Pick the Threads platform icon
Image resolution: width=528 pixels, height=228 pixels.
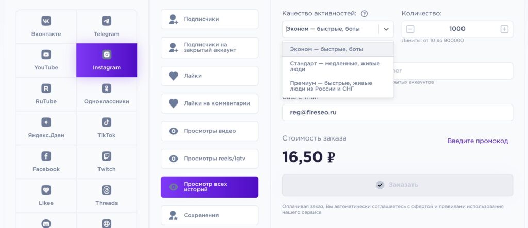coord(106,190)
